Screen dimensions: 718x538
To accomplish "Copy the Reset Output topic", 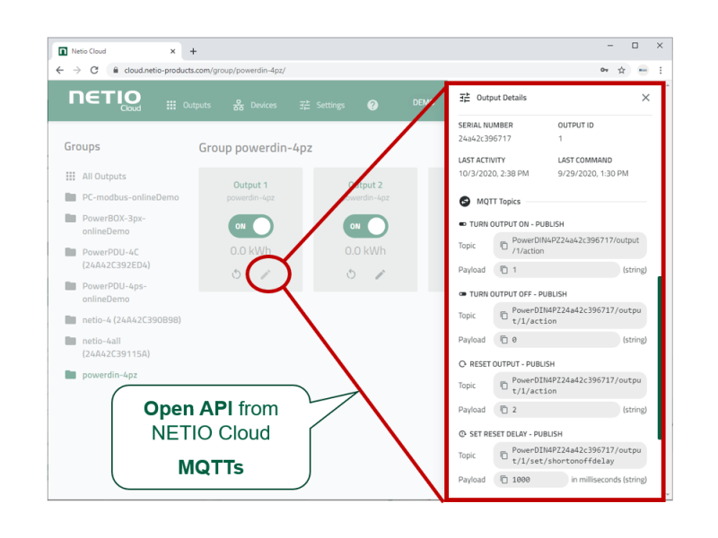I will 503,386.
